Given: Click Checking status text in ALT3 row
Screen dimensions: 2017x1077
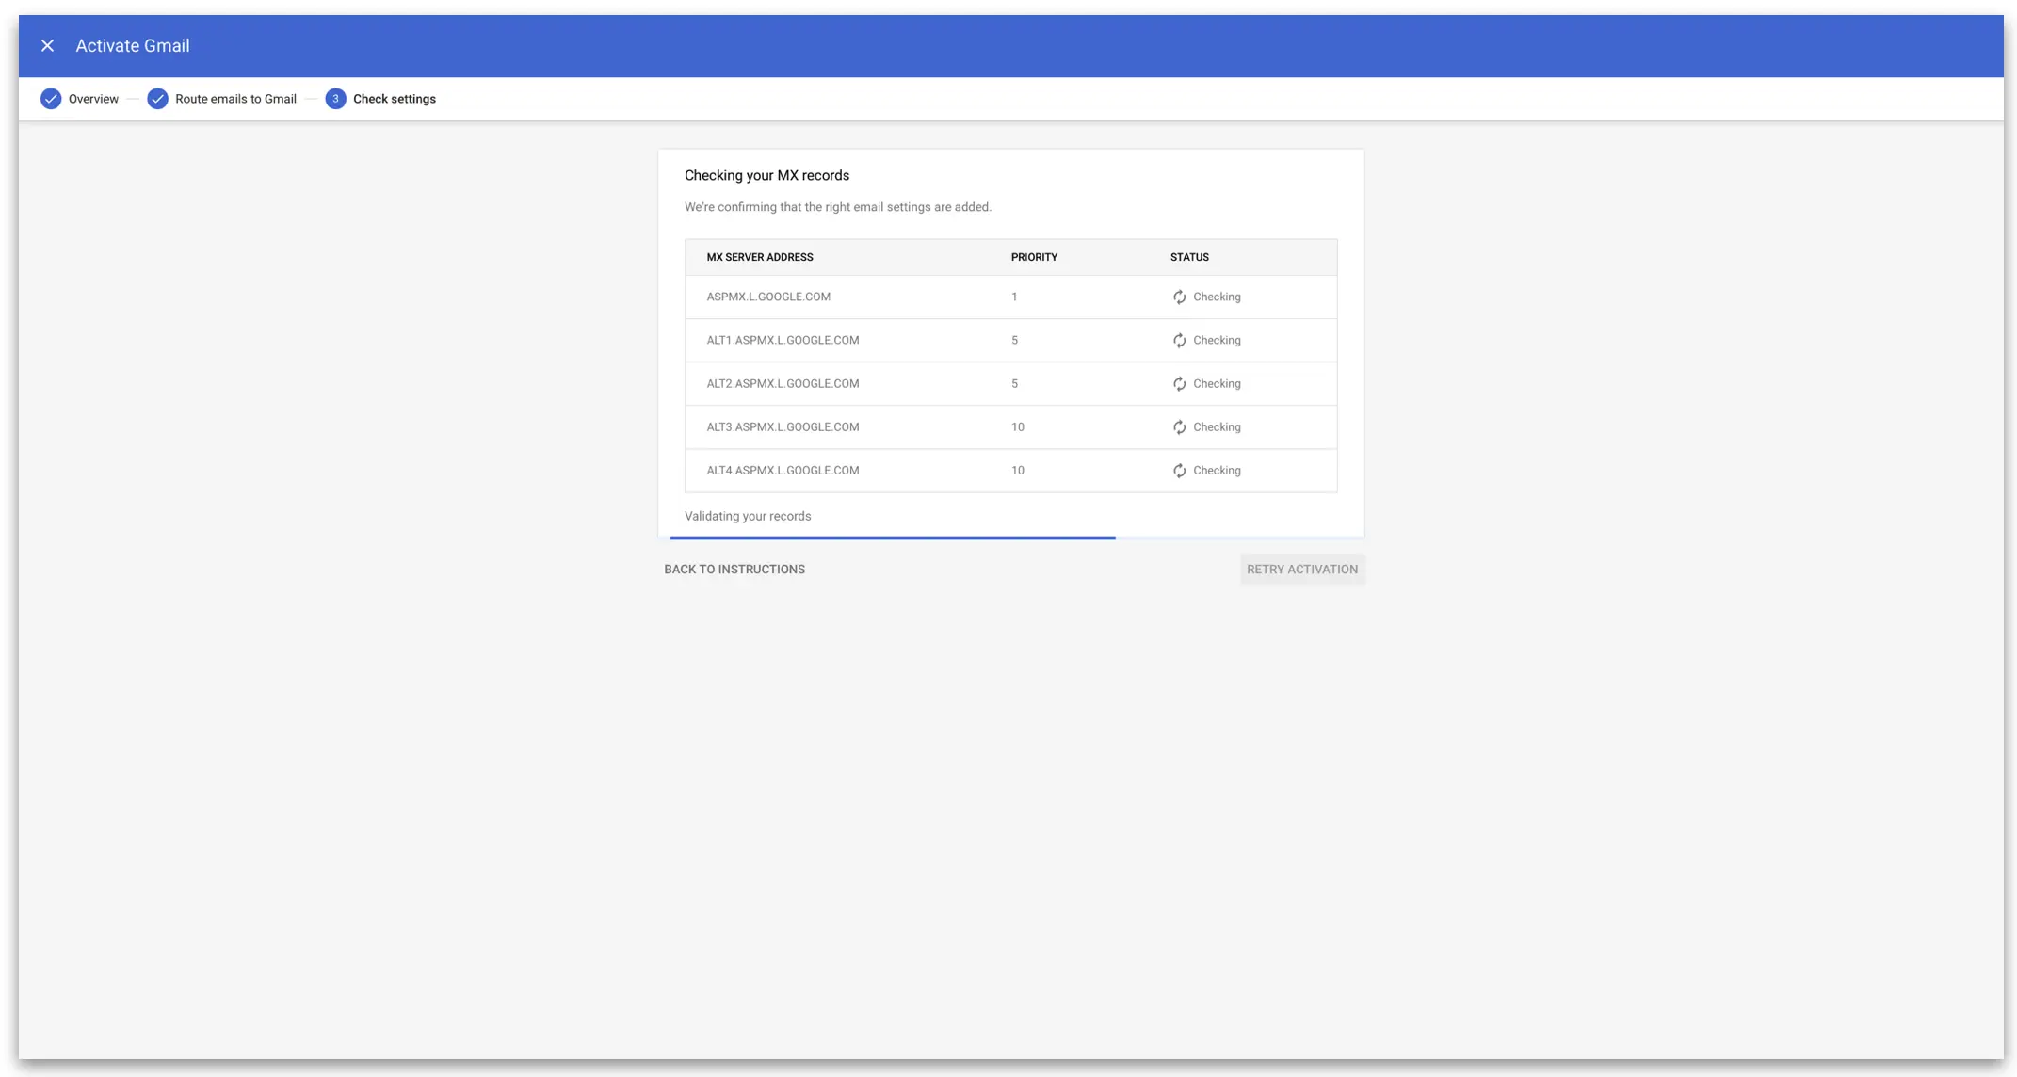Looking at the screenshot, I should coord(1217,426).
